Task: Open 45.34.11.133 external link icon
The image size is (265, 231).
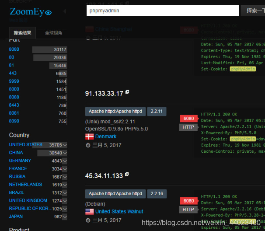Action: pyautogui.click(x=127, y=174)
